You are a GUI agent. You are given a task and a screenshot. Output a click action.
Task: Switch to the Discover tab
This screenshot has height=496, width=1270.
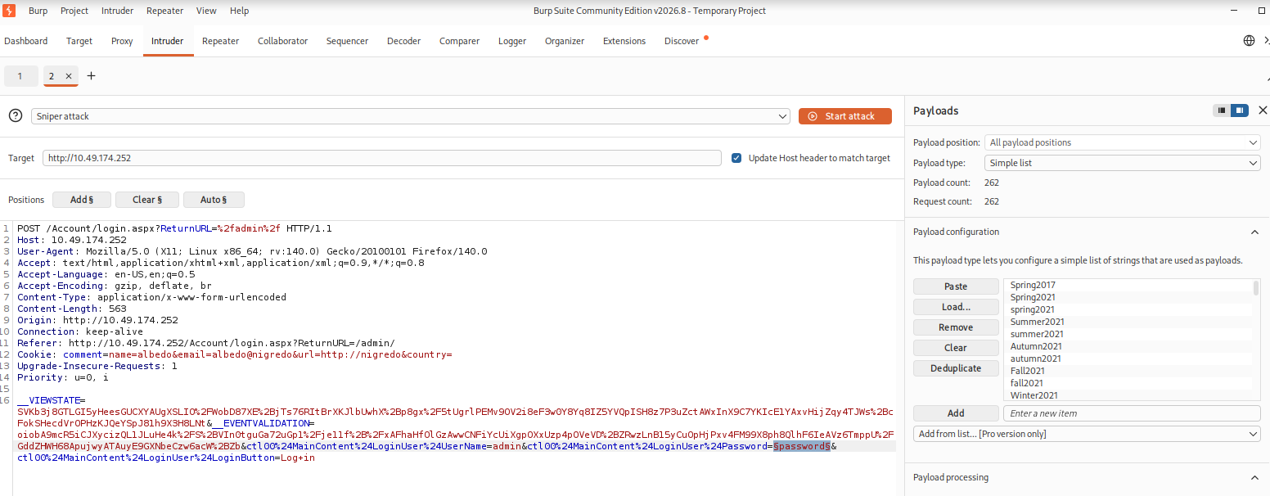pos(682,41)
